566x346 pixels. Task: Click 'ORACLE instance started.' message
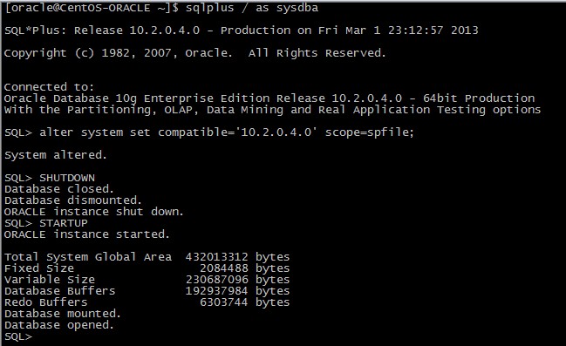[x=87, y=234]
